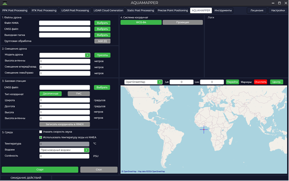The image size is (289, 181).
Task: Click base station Высота field
Action: point(64,112)
